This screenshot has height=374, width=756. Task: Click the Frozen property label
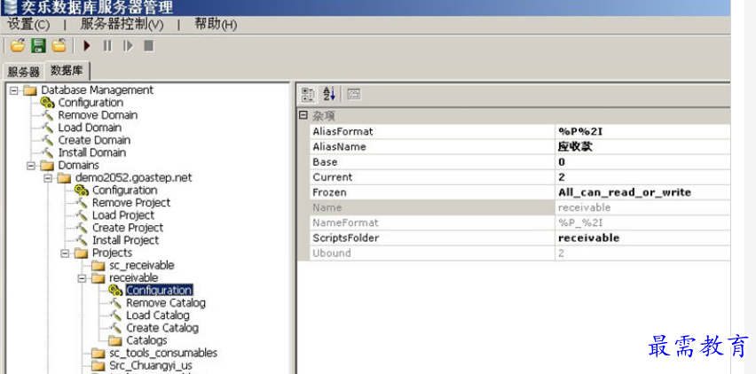(329, 192)
